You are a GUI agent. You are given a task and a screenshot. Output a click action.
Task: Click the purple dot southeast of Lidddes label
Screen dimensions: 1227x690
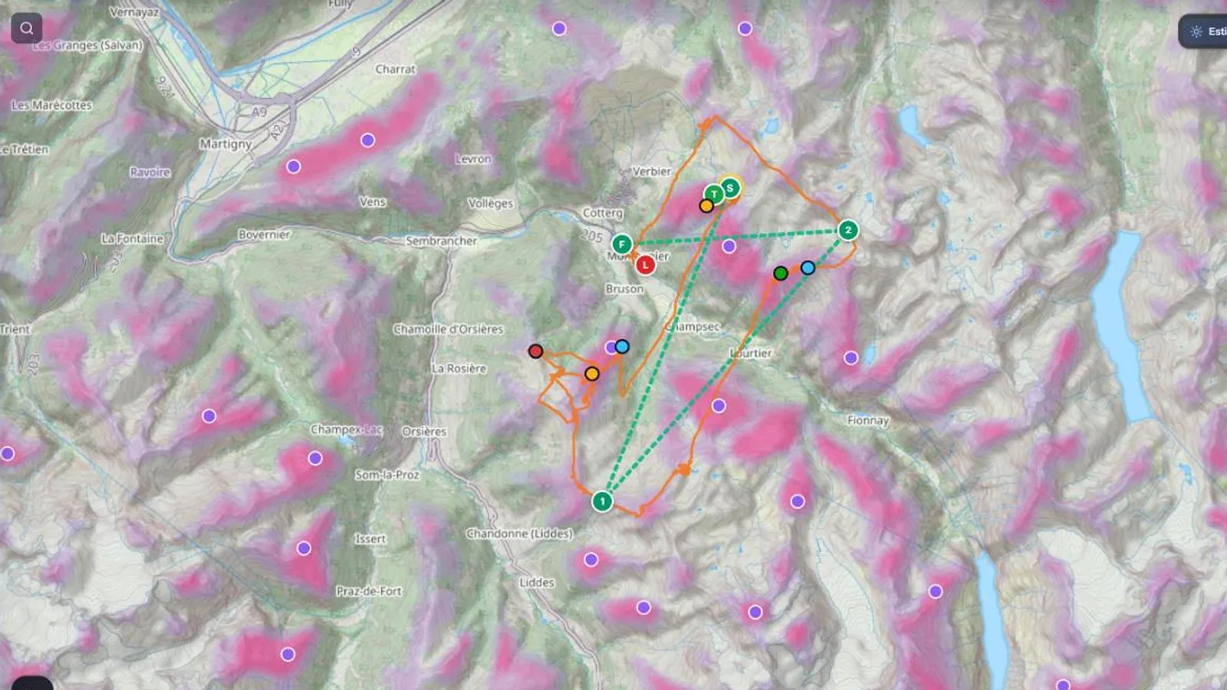pyautogui.click(x=643, y=607)
